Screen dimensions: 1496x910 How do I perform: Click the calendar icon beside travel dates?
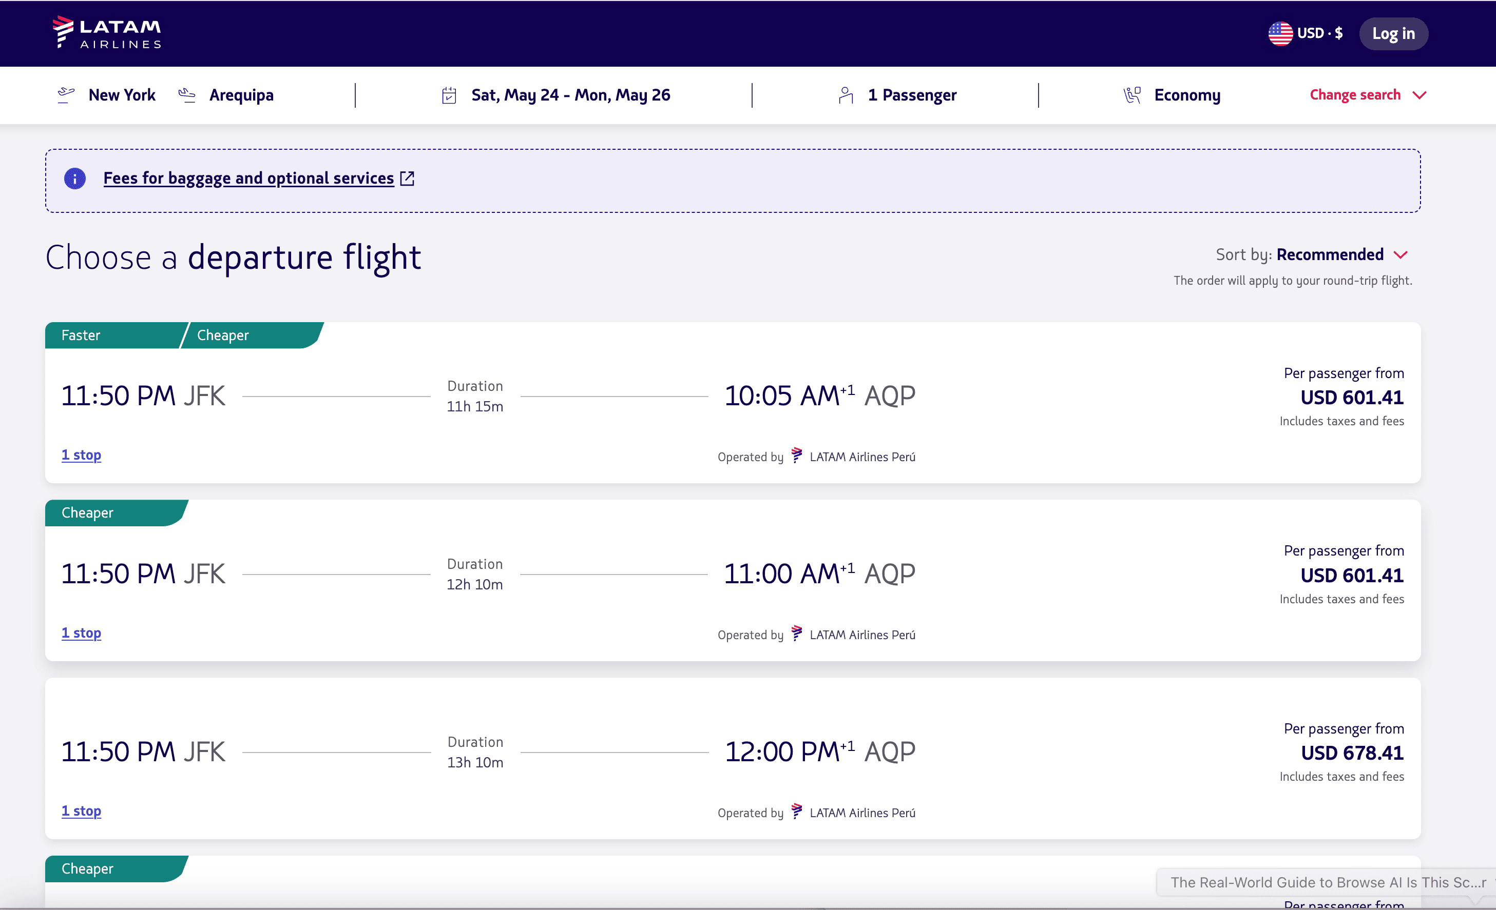449,95
